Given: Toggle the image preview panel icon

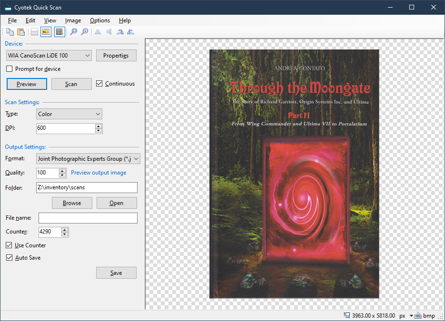Looking at the screenshot, I should (46, 32).
